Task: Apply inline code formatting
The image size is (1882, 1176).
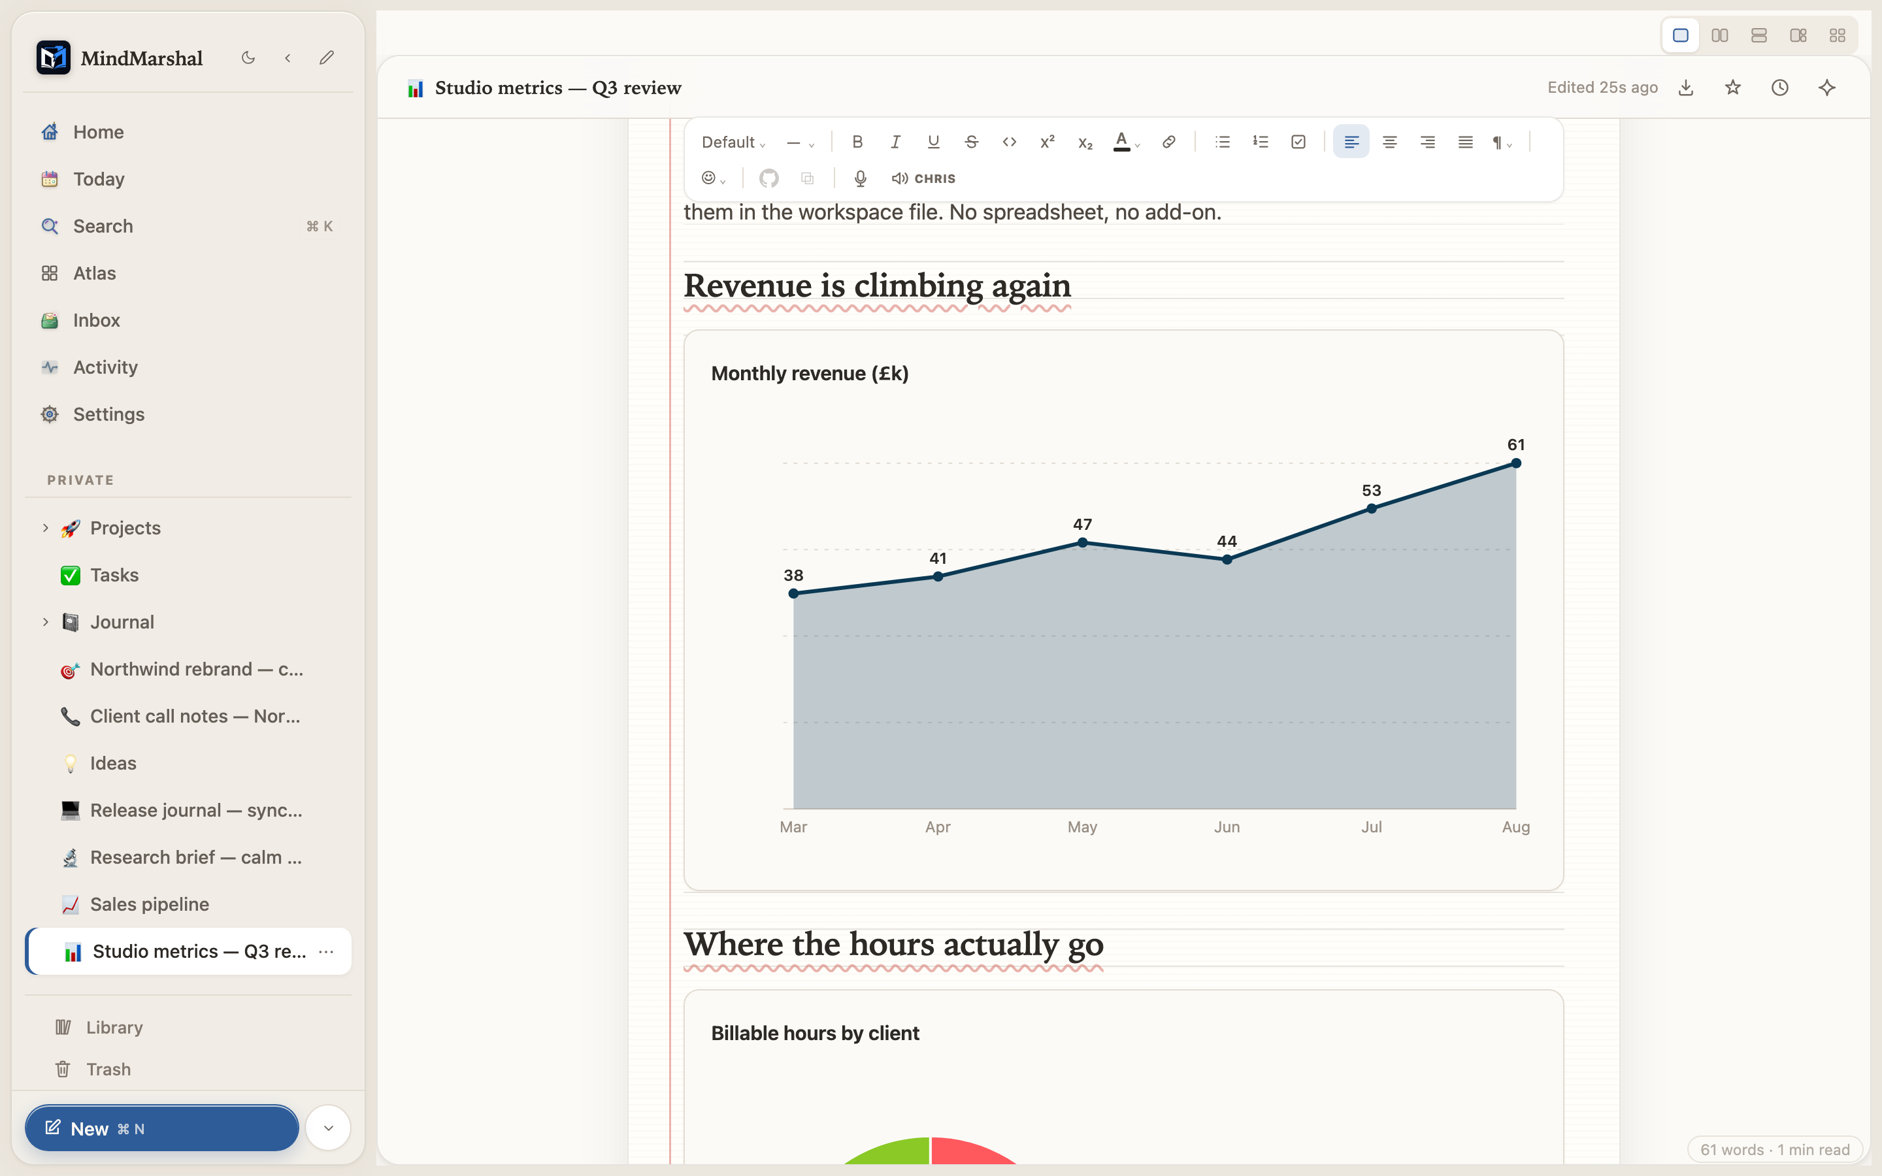Action: coord(1010,142)
